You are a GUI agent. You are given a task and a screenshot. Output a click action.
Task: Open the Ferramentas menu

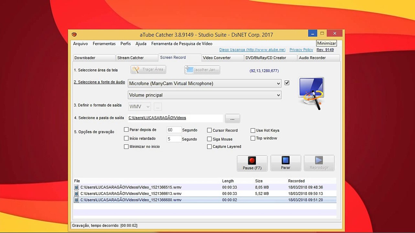(104, 44)
